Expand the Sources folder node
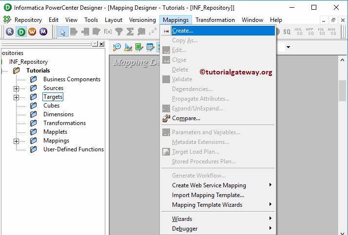 pos(16,89)
